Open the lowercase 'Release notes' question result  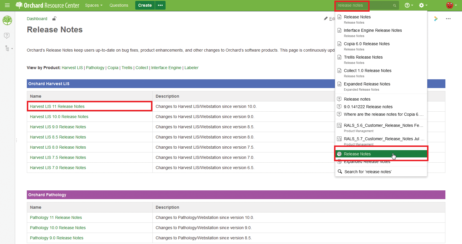381,99
